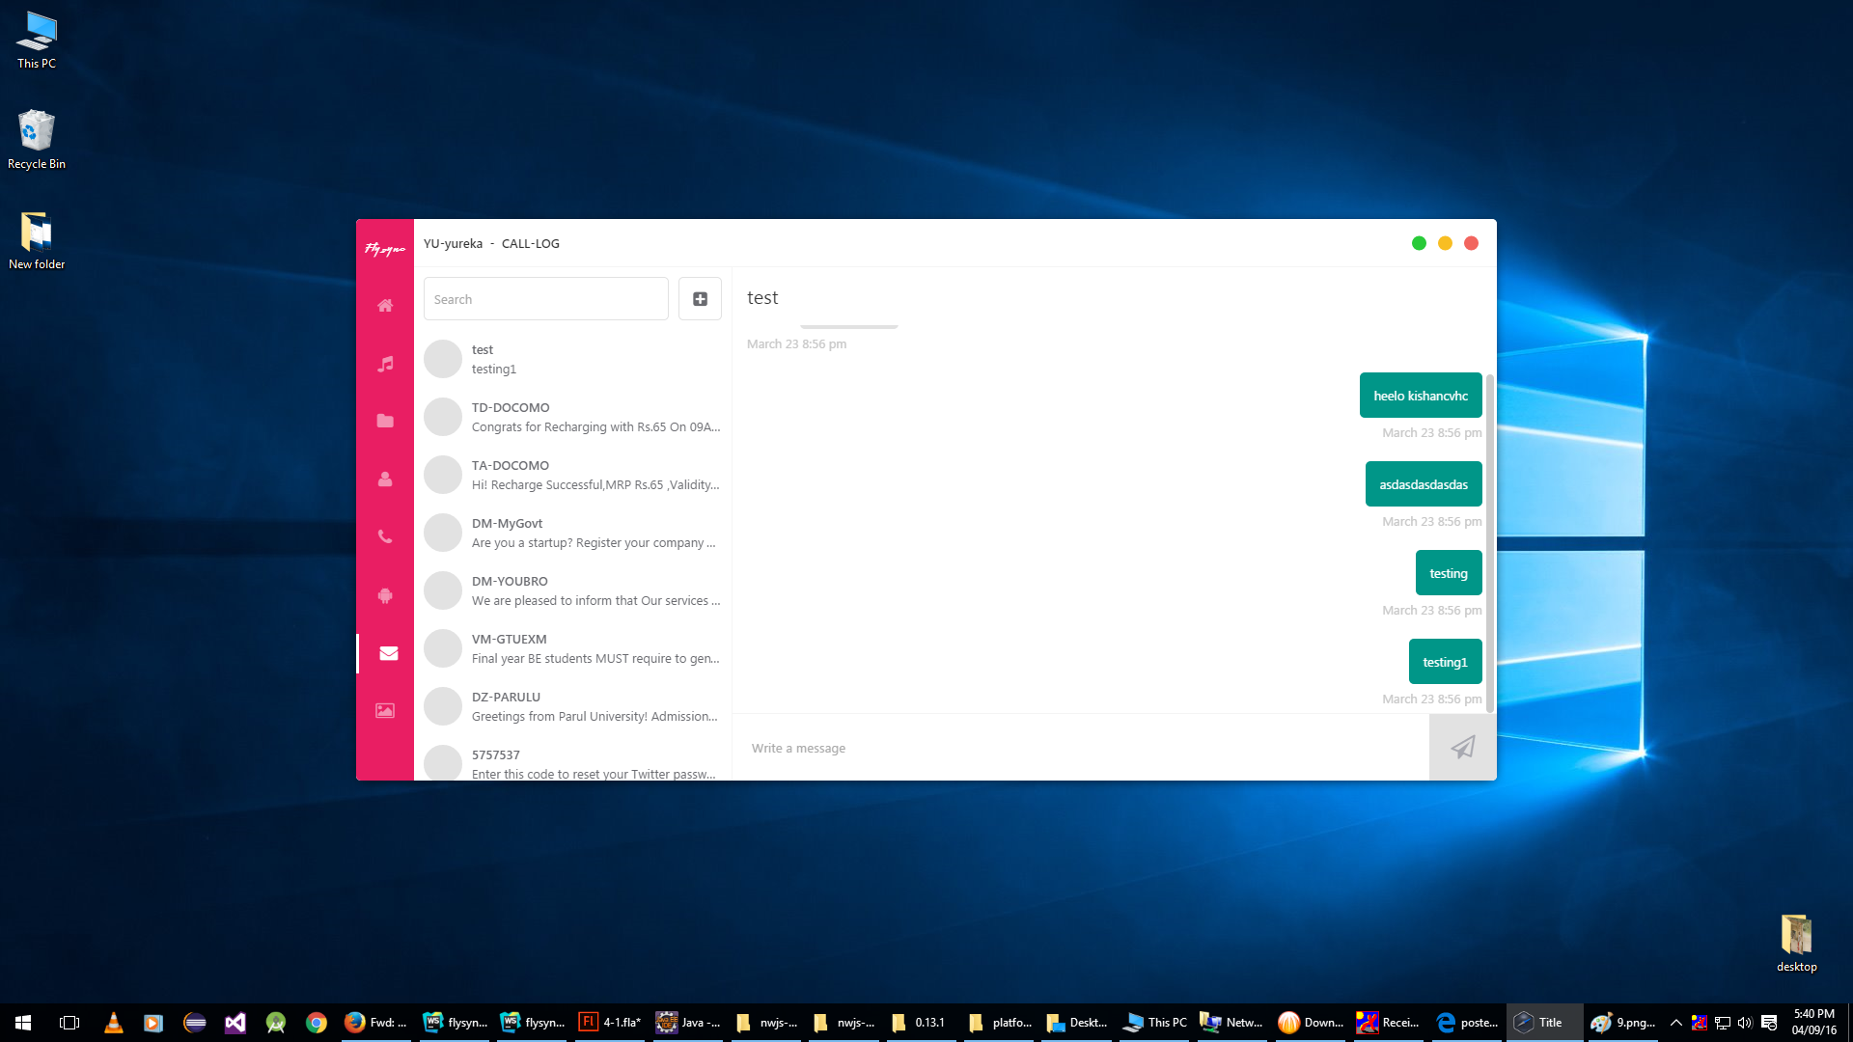Image resolution: width=1853 pixels, height=1042 pixels.
Task: Open the Android apps sidebar icon
Action: [x=385, y=595]
